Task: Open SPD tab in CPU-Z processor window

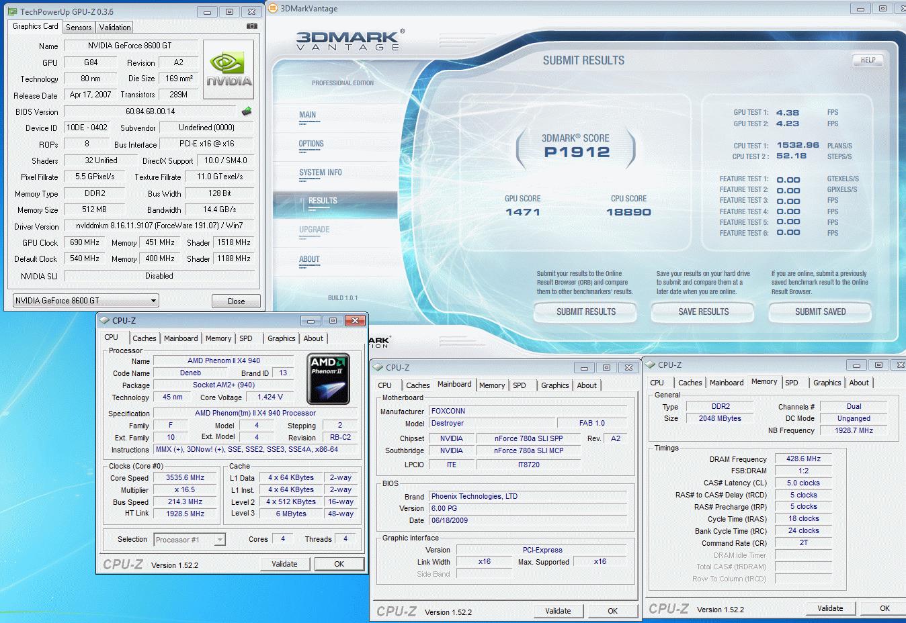Action: coord(246,338)
